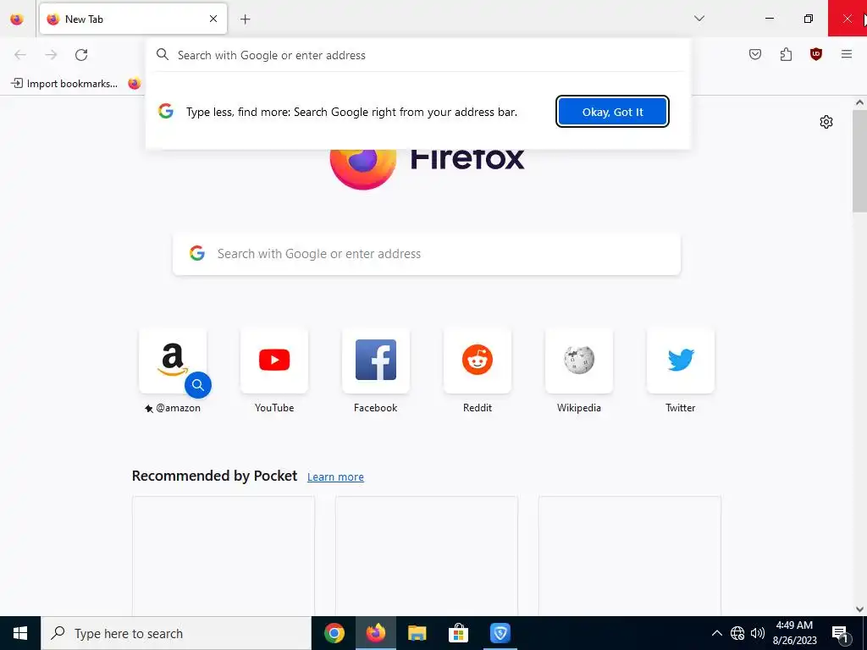Open Microsoft Store from the taskbar
This screenshot has width=867, height=650.
coord(458,633)
